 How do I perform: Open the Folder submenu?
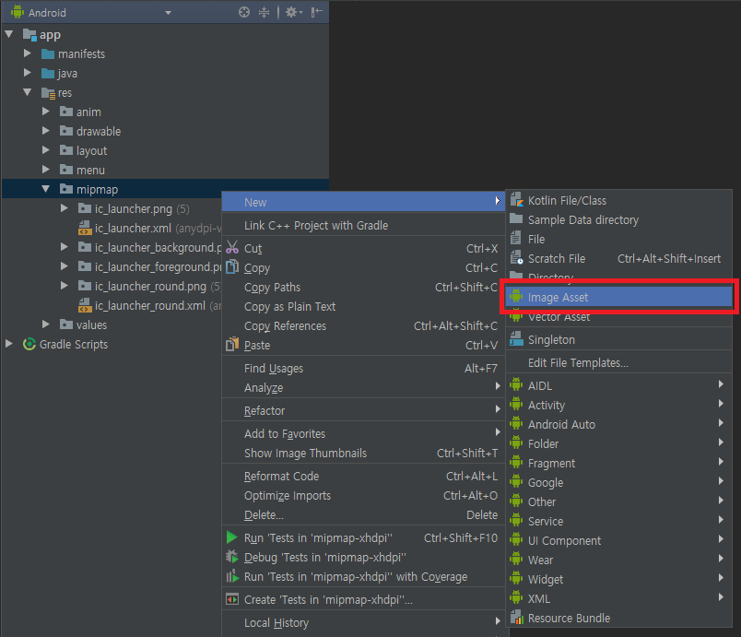click(x=618, y=443)
